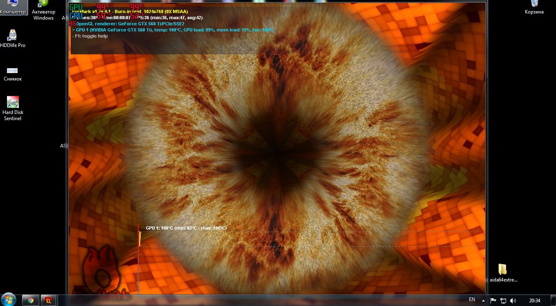Open the EN language indicator
The image size is (556, 306).
pyautogui.click(x=472, y=300)
